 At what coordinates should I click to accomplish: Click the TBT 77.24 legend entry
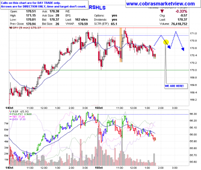click(x=17, y=117)
